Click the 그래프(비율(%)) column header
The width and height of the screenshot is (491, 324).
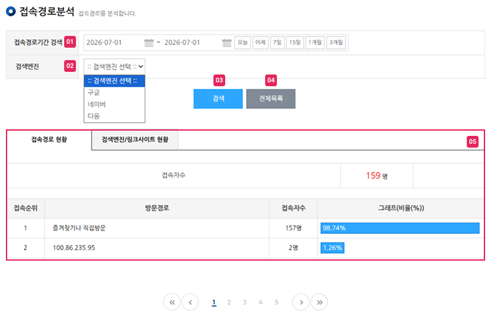click(401, 208)
